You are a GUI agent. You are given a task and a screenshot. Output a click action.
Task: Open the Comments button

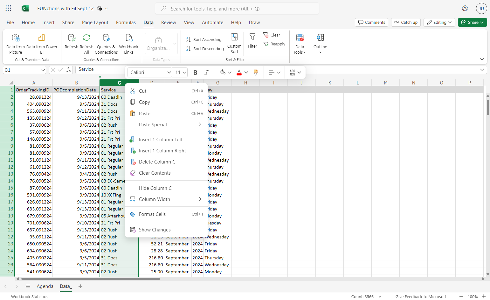click(371, 22)
